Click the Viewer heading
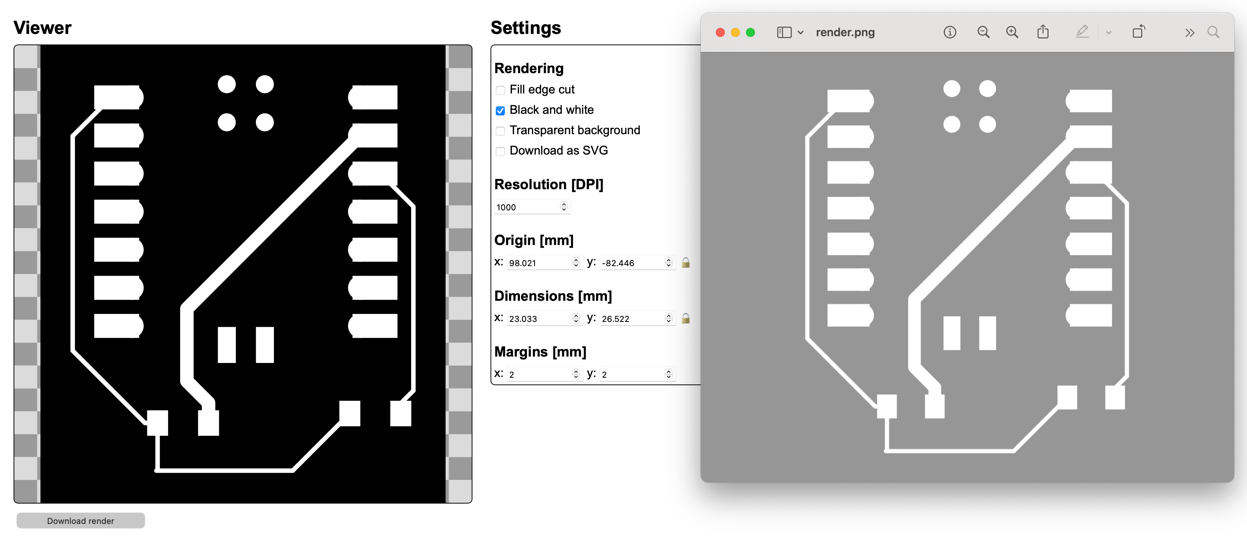Viewport: 1247px width, 539px height. click(42, 28)
